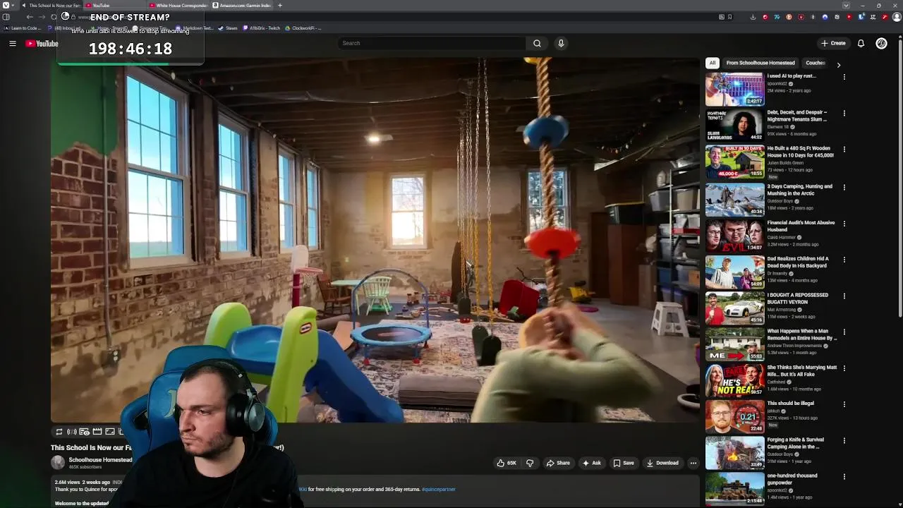Open the browser downloads icon
Viewport: 903px width, 508px height.
[753, 17]
